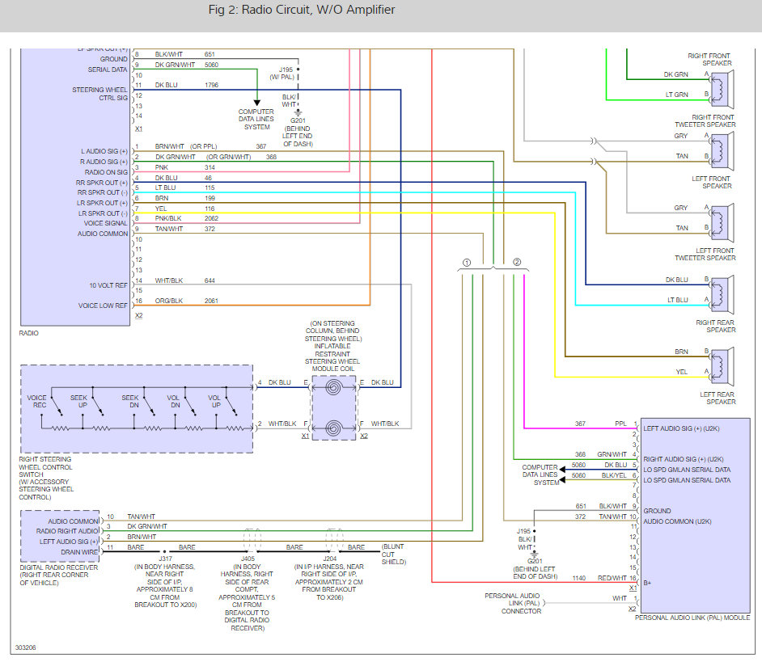
Task: Click the J195 (W/ PAL) label near the radio
Action: [282, 74]
